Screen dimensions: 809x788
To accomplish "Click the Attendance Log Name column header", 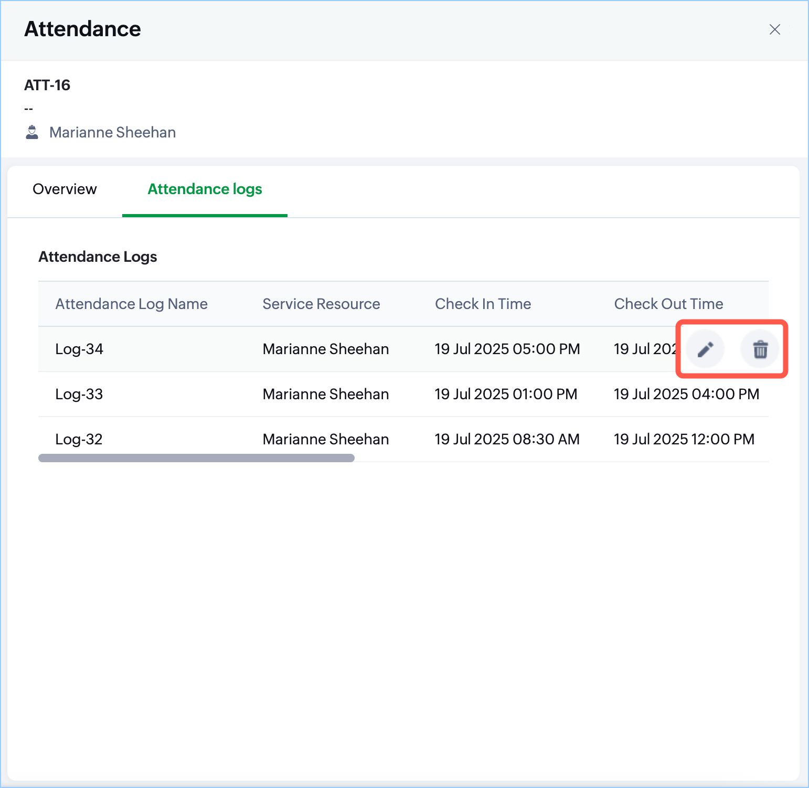I will pyautogui.click(x=131, y=304).
